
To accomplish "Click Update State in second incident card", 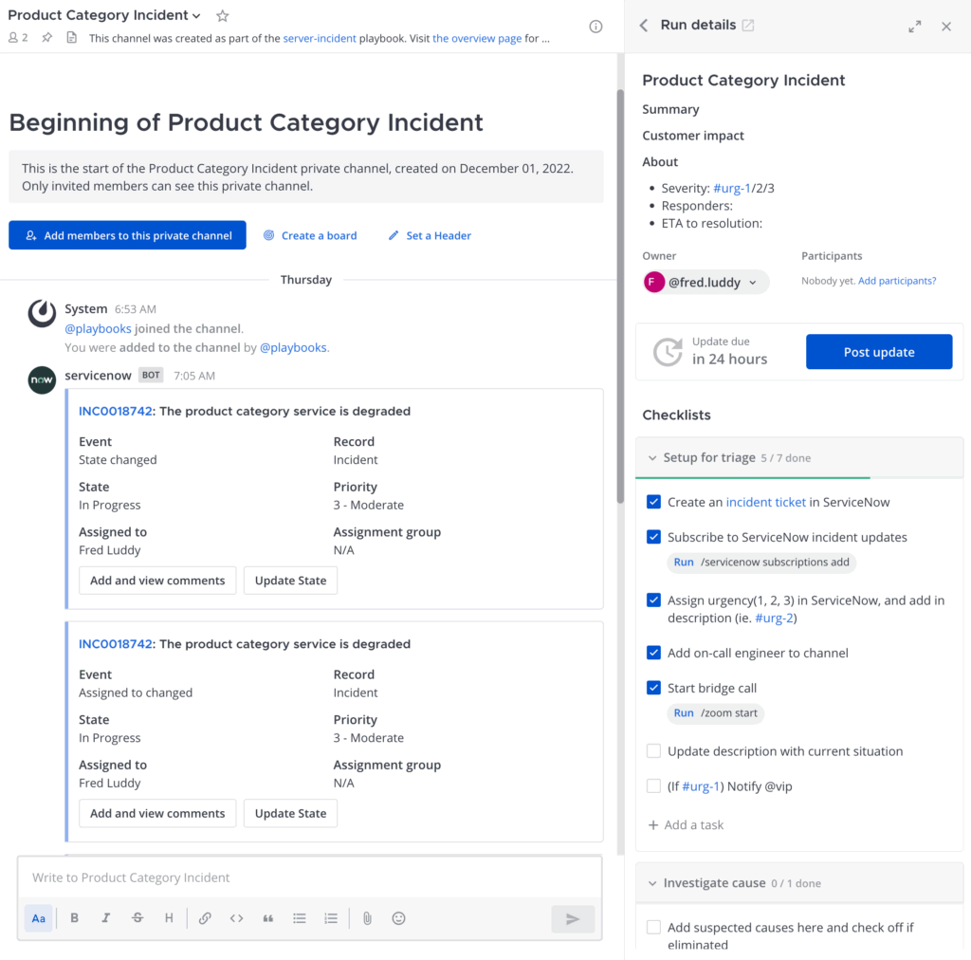I will point(290,814).
